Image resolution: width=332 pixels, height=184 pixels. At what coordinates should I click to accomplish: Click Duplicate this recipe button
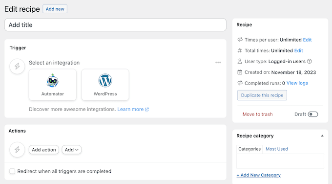pos(262,95)
